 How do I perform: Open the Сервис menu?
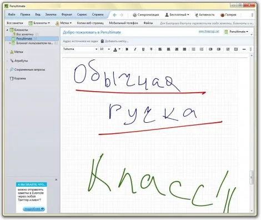pyautogui.click(x=82, y=14)
